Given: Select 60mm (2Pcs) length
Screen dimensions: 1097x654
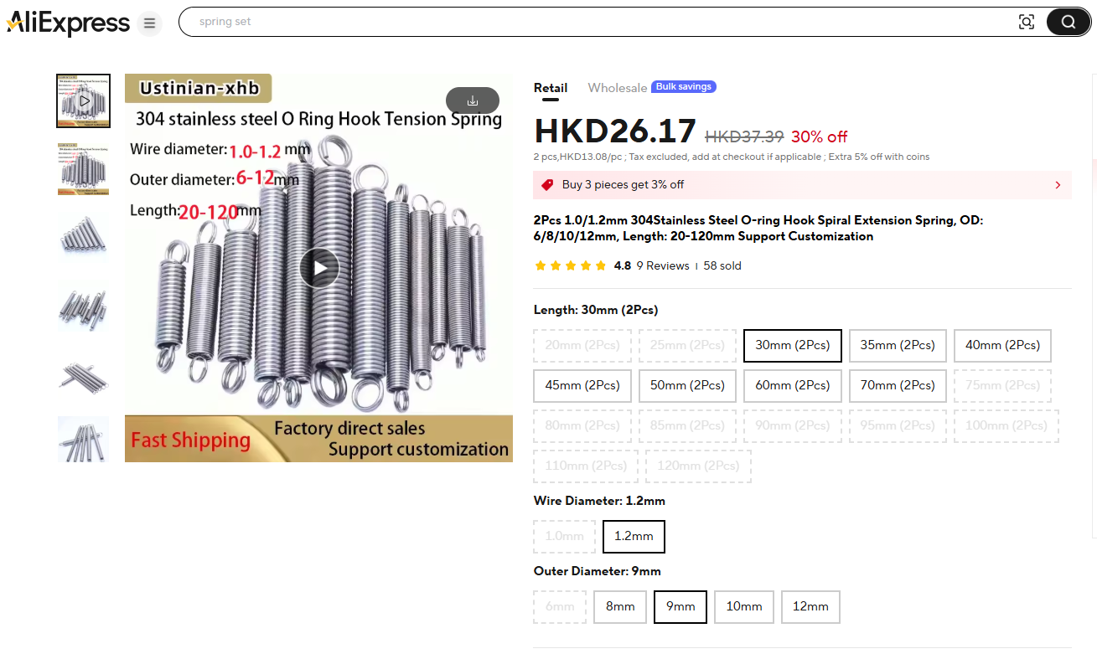Looking at the screenshot, I should point(793,385).
